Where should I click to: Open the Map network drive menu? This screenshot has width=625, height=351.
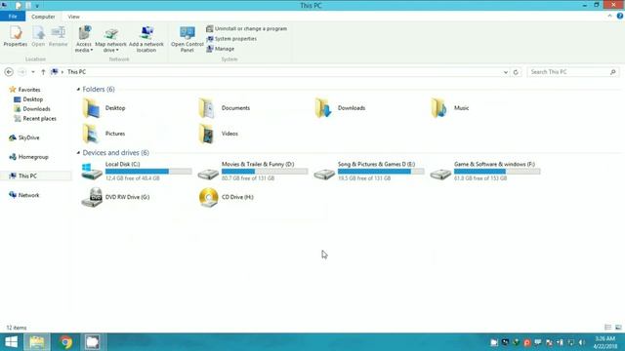(110, 40)
